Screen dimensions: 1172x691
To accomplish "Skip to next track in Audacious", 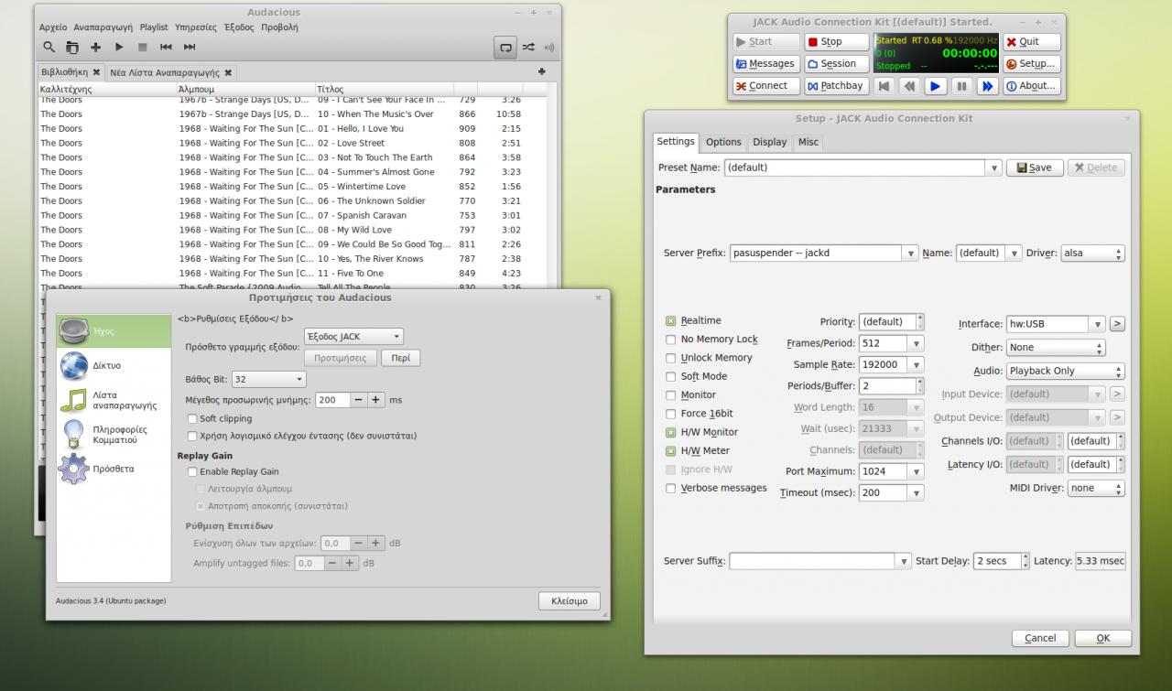I will click(x=190, y=48).
